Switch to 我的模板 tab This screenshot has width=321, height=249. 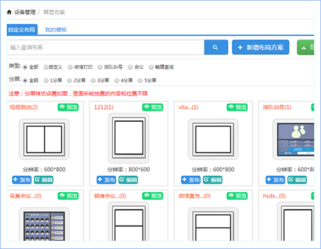coord(56,29)
